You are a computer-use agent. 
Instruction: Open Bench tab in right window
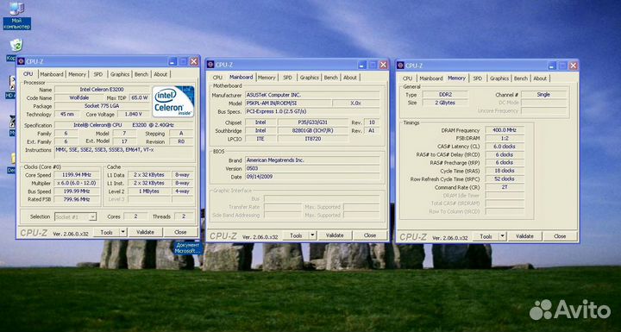(521, 78)
